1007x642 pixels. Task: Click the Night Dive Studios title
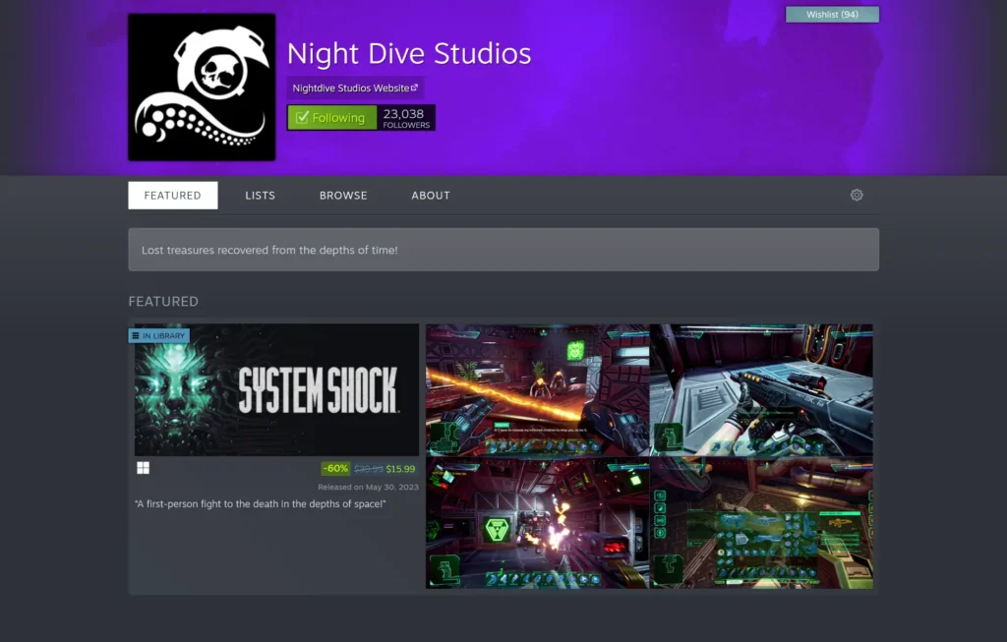pos(409,53)
